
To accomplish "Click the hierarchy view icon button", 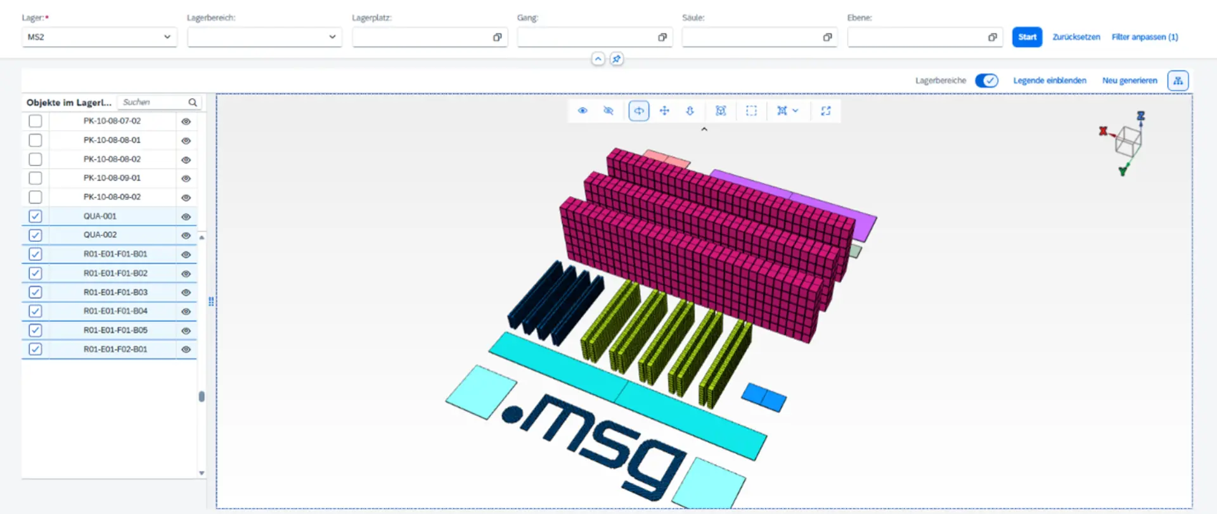I will tap(1178, 80).
